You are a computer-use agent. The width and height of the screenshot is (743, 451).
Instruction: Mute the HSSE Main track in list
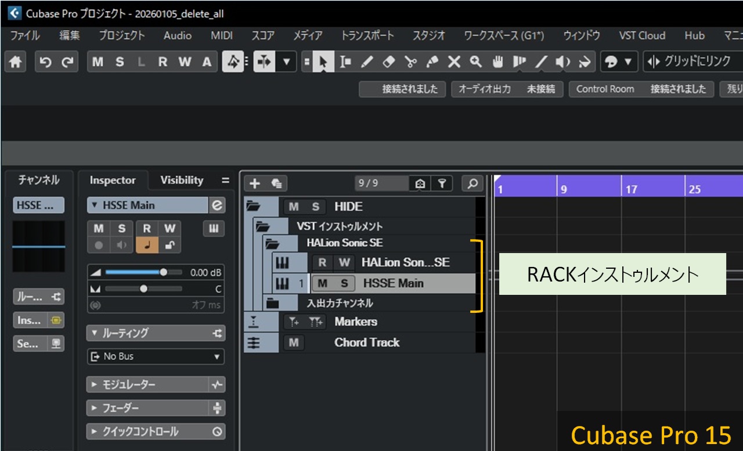(x=323, y=283)
